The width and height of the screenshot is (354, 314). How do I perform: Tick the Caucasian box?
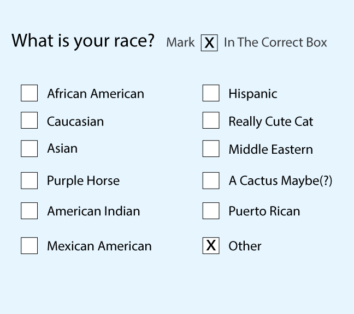pos(29,120)
